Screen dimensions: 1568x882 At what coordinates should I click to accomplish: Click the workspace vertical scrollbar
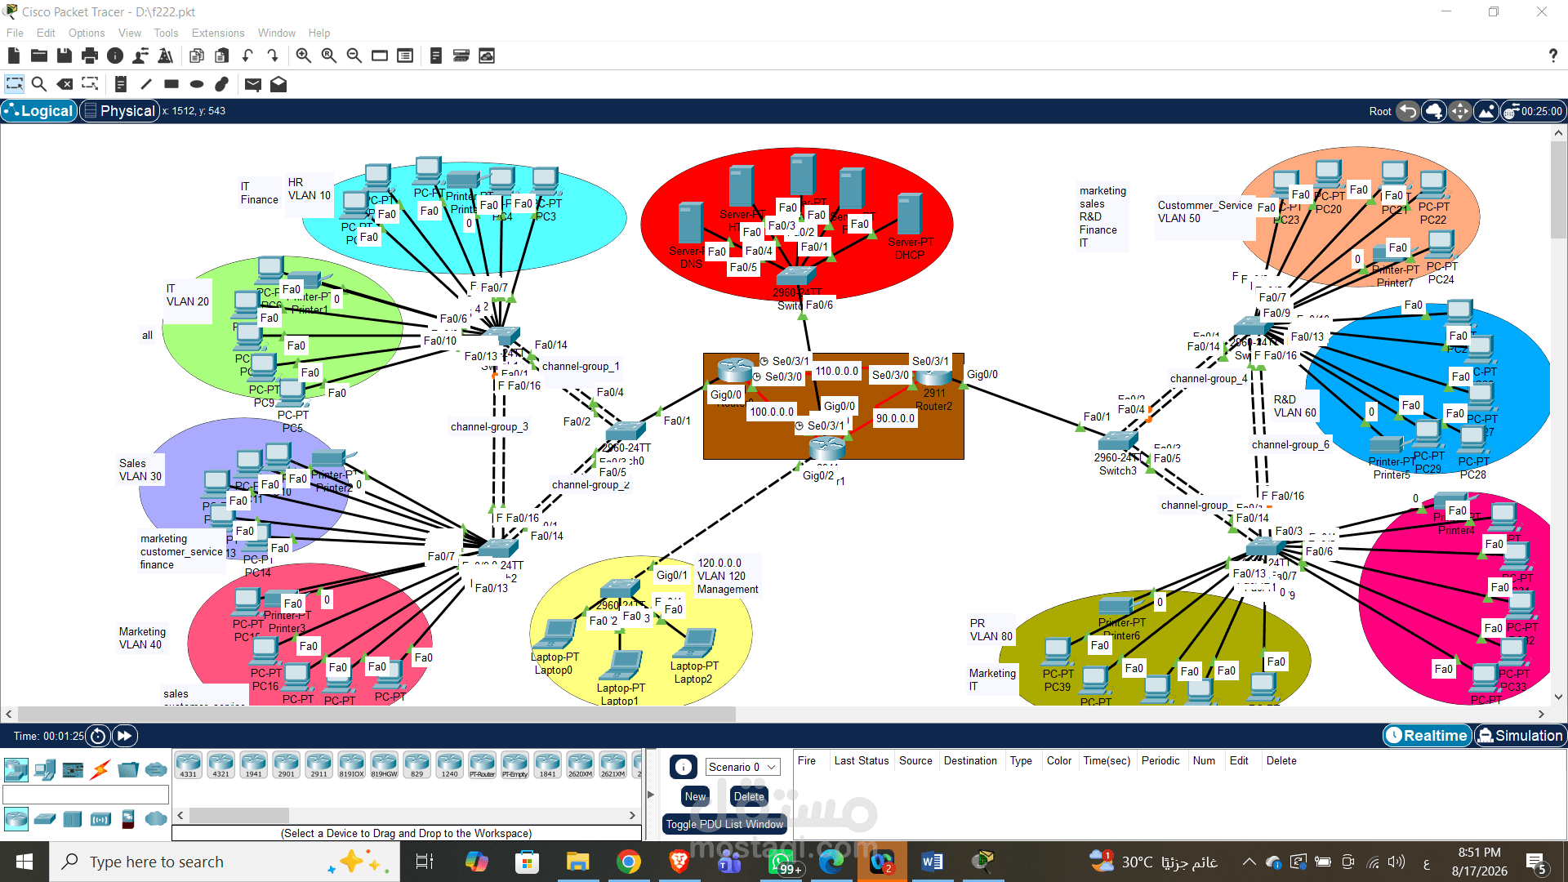[x=1558, y=189]
